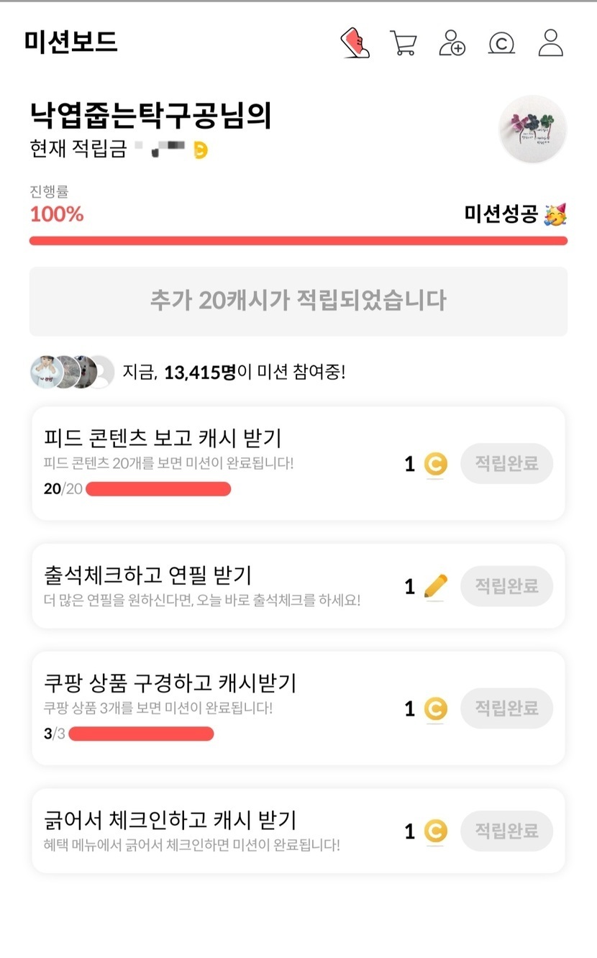Click 적립완료 button for 긁어서 체크인 mission
This screenshot has height=958, width=597.
[506, 831]
